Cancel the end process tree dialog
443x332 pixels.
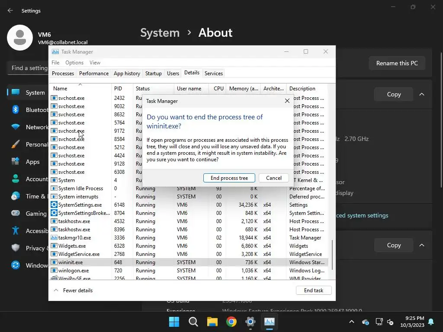pos(273,178)
